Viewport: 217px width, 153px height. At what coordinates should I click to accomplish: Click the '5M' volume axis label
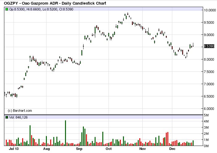tap(206, 115)
